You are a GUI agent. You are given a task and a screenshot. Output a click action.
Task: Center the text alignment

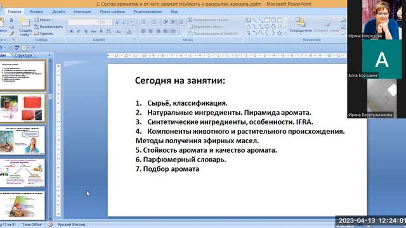pos(151,32)
